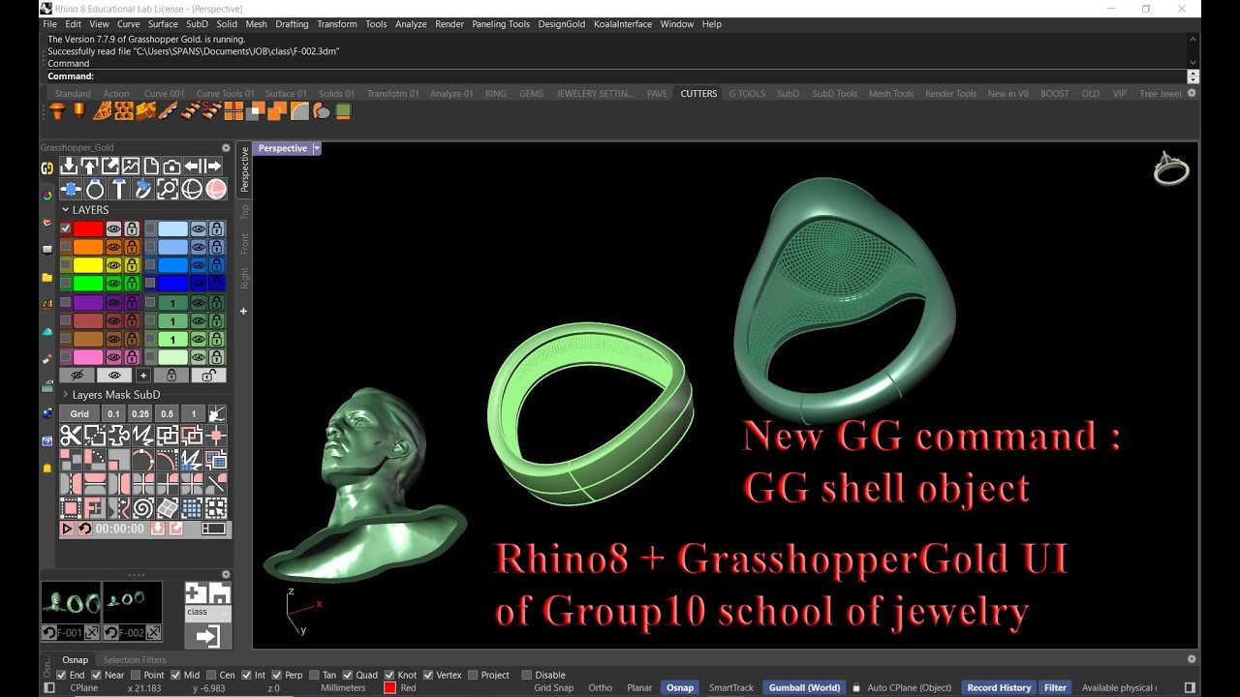The height and width of the screenshot is (697, 1240).
Task: Click the new blank document icon
Action: tap(151, 167)
